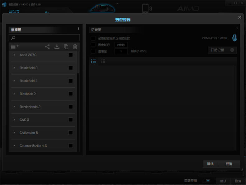
Task: Click the new macro folder icon
Action: click(15, 46)
